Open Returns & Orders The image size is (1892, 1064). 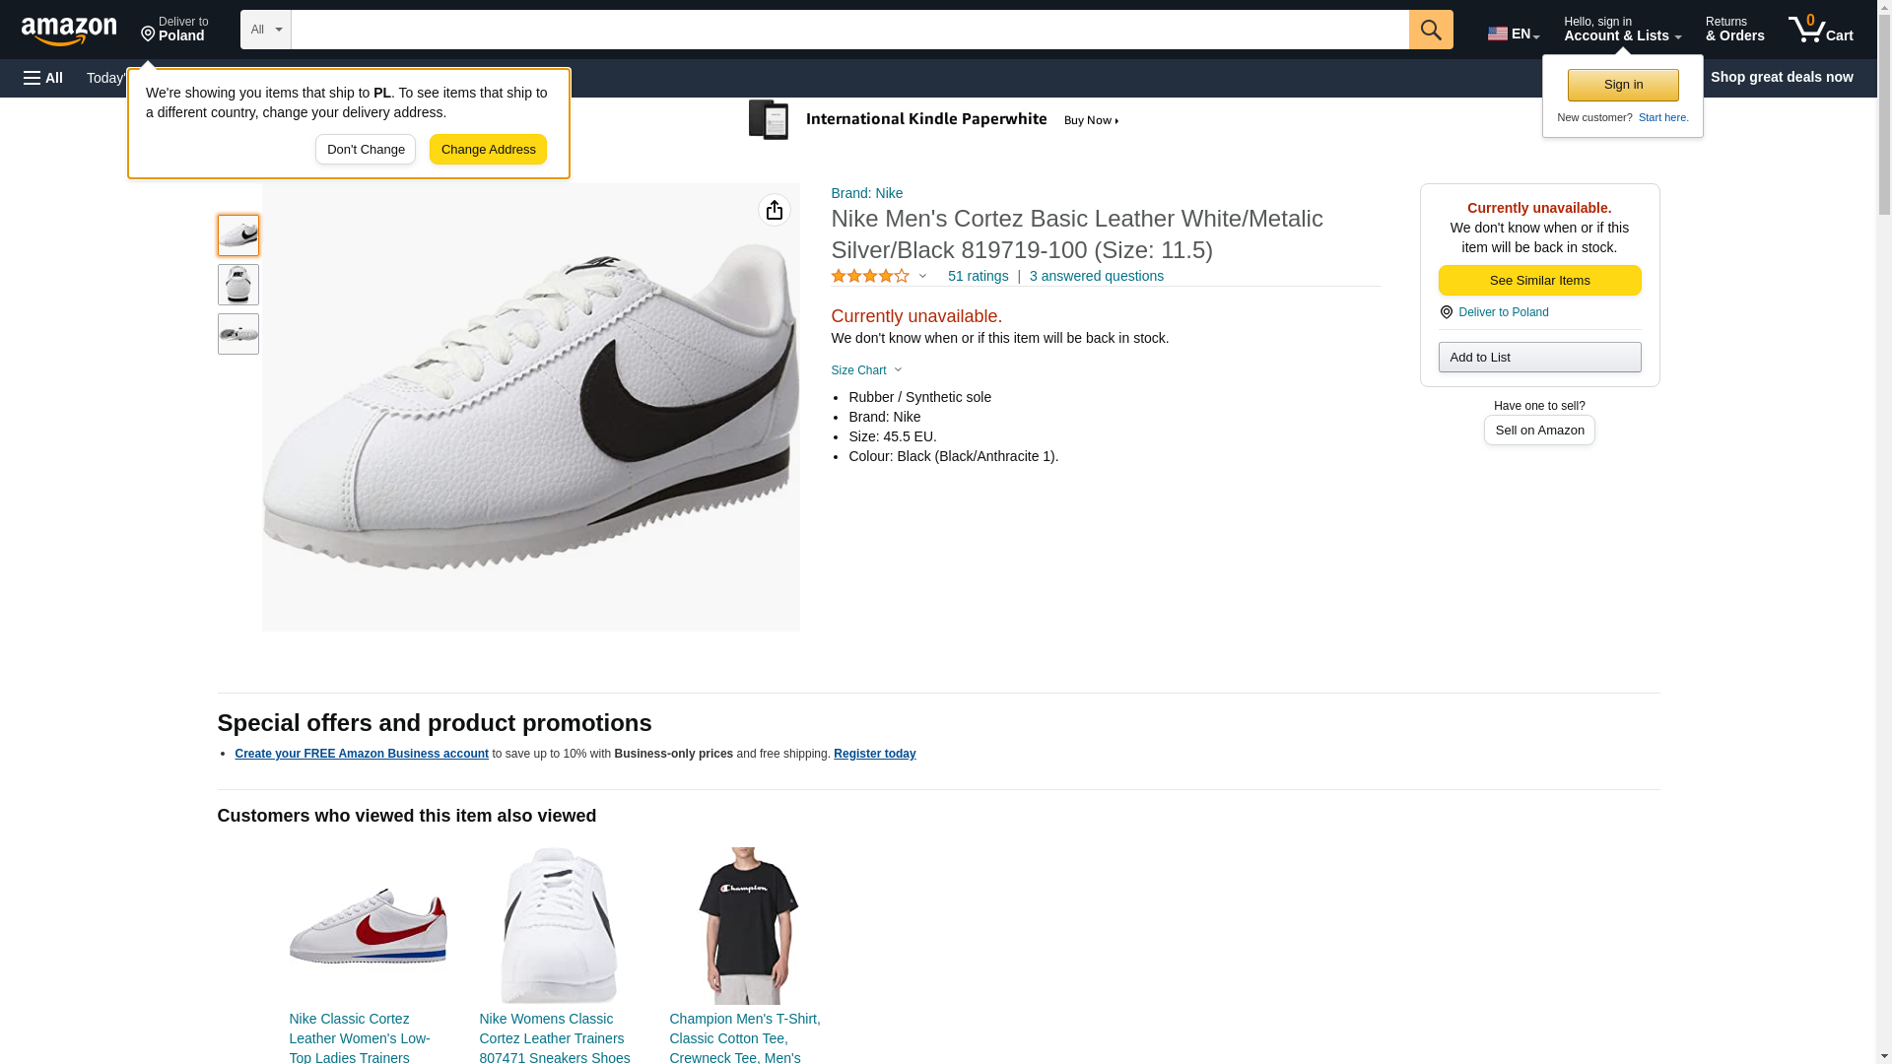pyautogui.click(x=1734, y=30)
